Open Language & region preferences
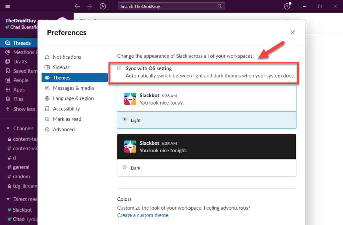Screen dimensions: 343x225 click(75, 98)
